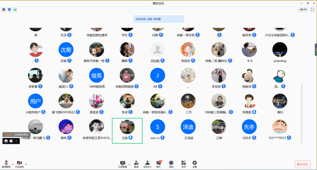Click the share screen icon
The height and width of the screenshot is (170, 317).
point(122,163)
